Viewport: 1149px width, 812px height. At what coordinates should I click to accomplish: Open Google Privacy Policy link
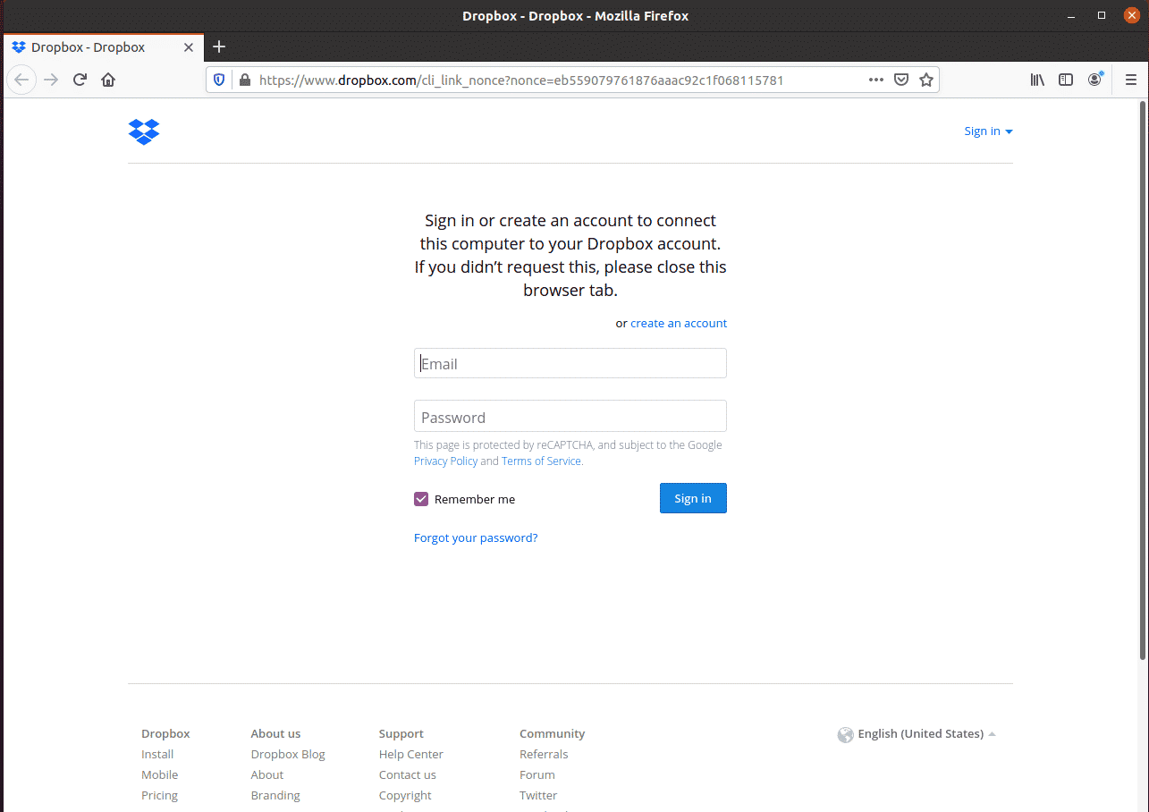click(445, 461)
